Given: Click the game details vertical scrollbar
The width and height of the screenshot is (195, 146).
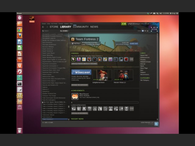Looking at the screenshot, I should (157, 62).
